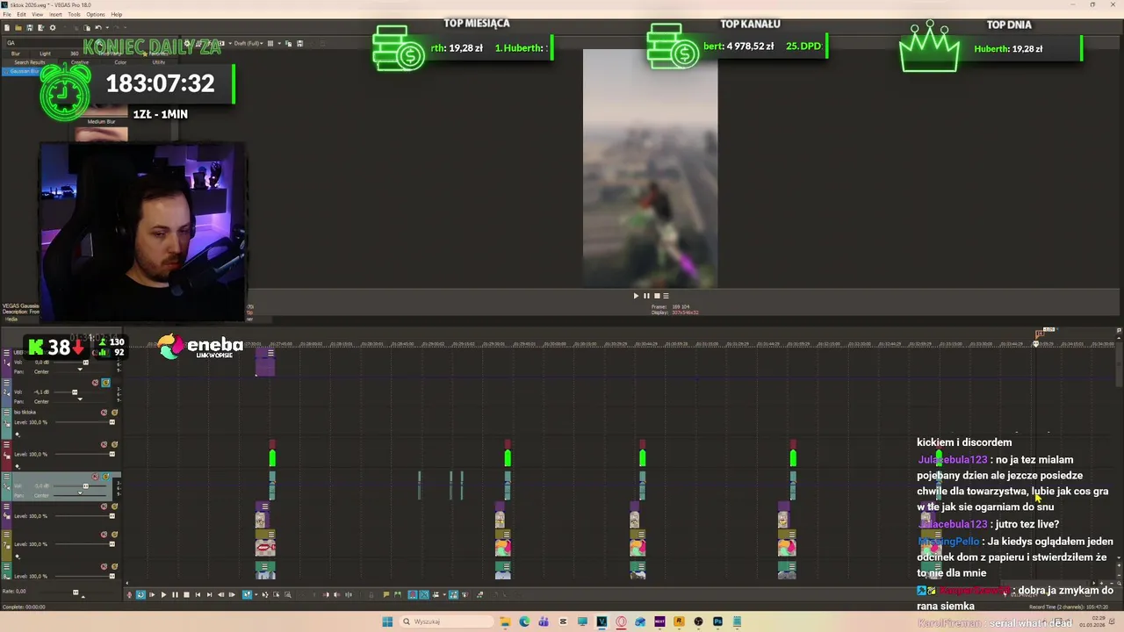Solo the bio tiktoka track
Viewport: 1124px width, 632px height.
point(114,413)
